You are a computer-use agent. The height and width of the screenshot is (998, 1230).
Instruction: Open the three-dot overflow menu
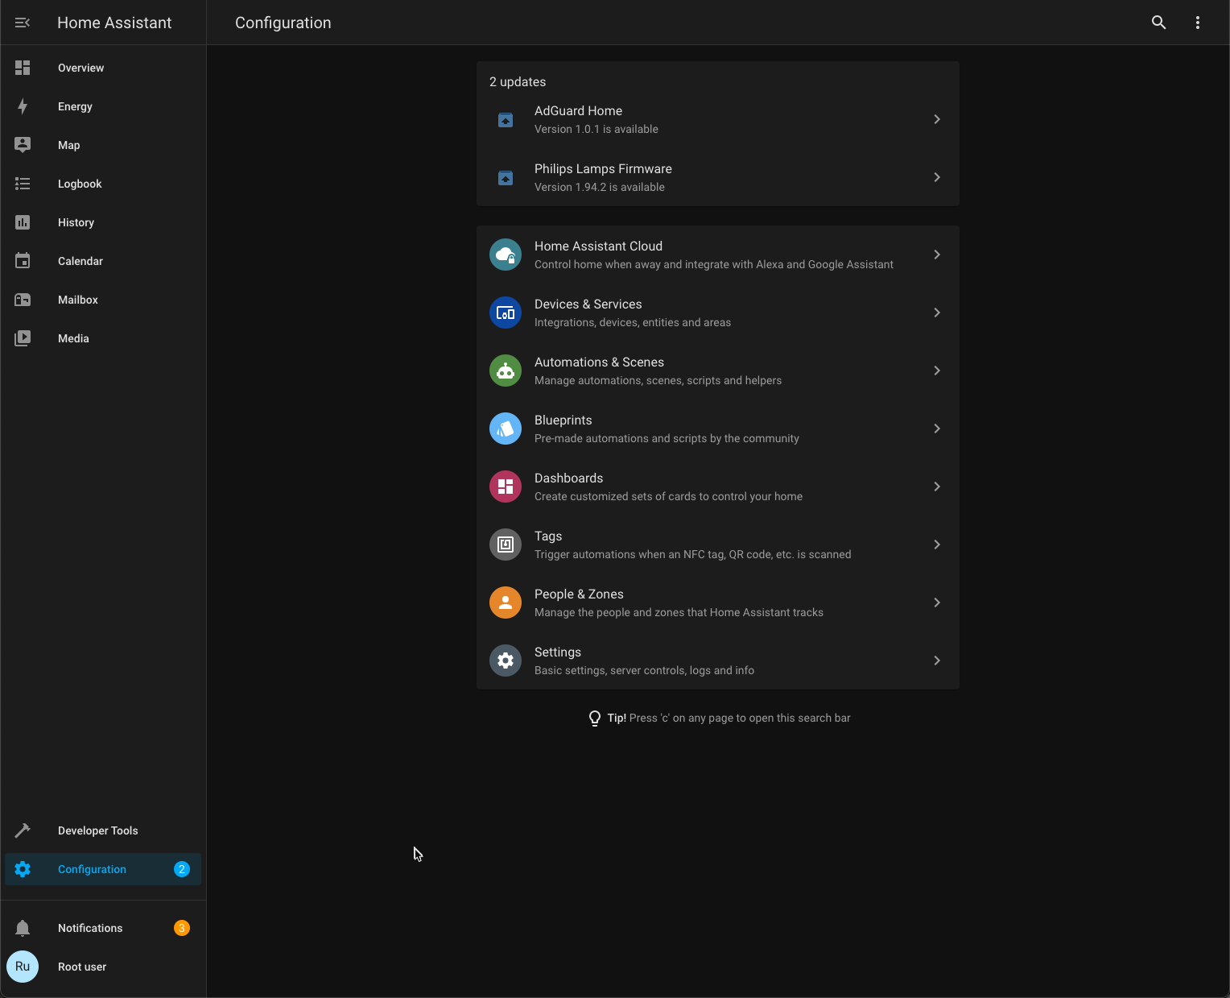pyautogui.click(x=1198, y=23)
